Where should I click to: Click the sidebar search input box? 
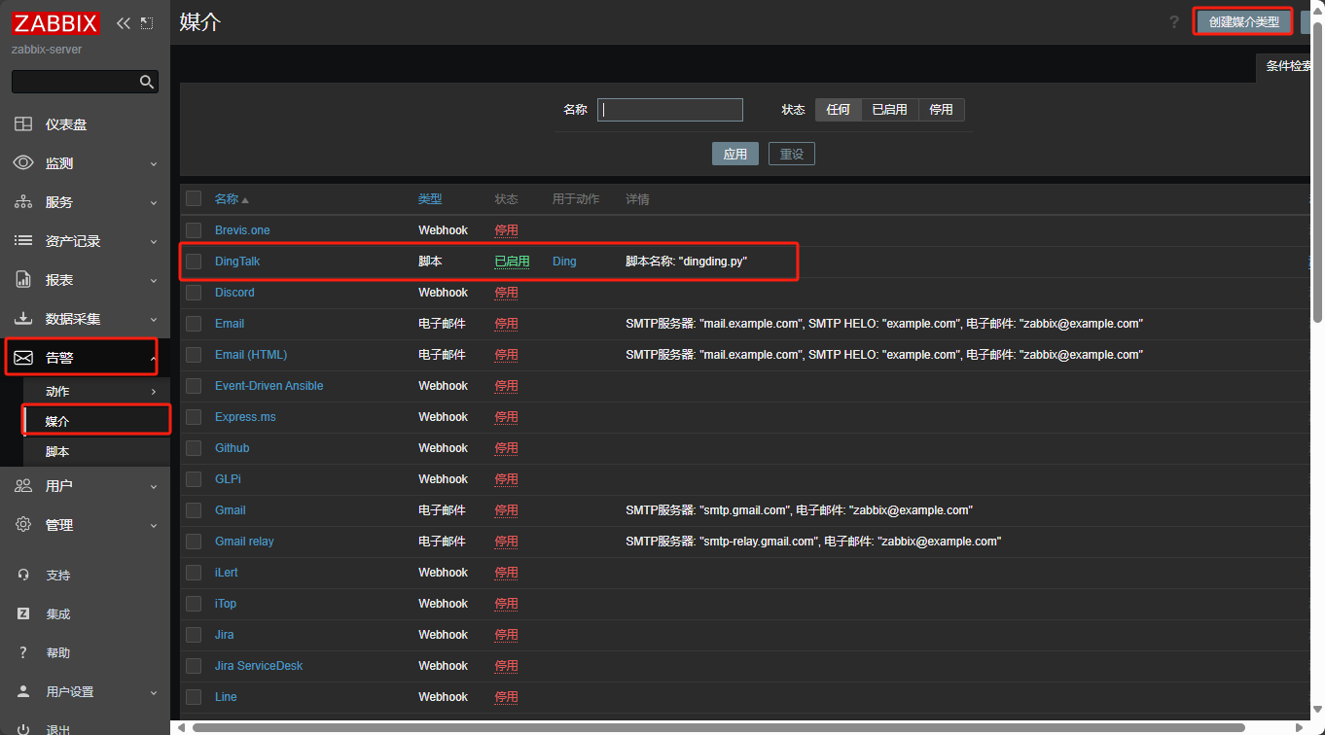pyautogui.click(x=76, y=82)
